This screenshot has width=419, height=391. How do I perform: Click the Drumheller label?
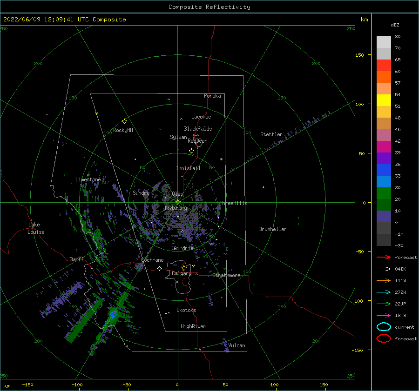[x=273, y=229]
